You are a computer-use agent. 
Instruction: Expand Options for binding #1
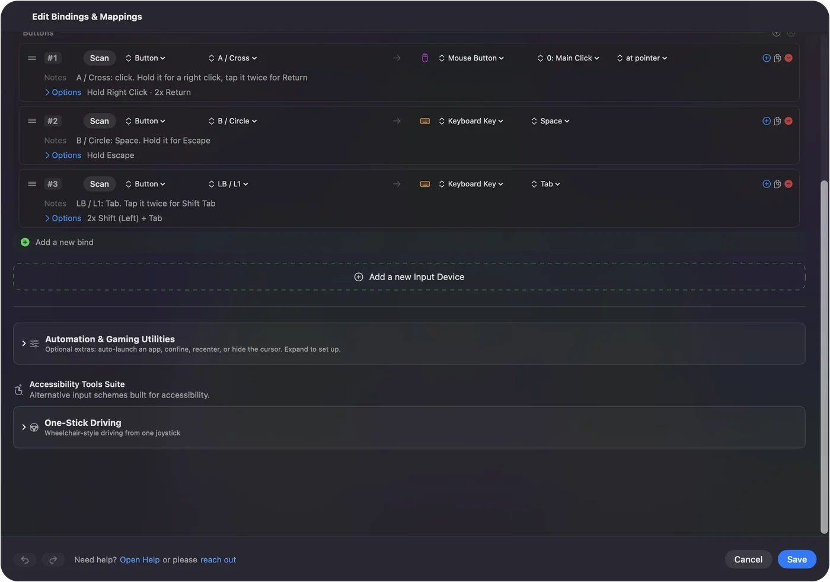tap(63, 93)
